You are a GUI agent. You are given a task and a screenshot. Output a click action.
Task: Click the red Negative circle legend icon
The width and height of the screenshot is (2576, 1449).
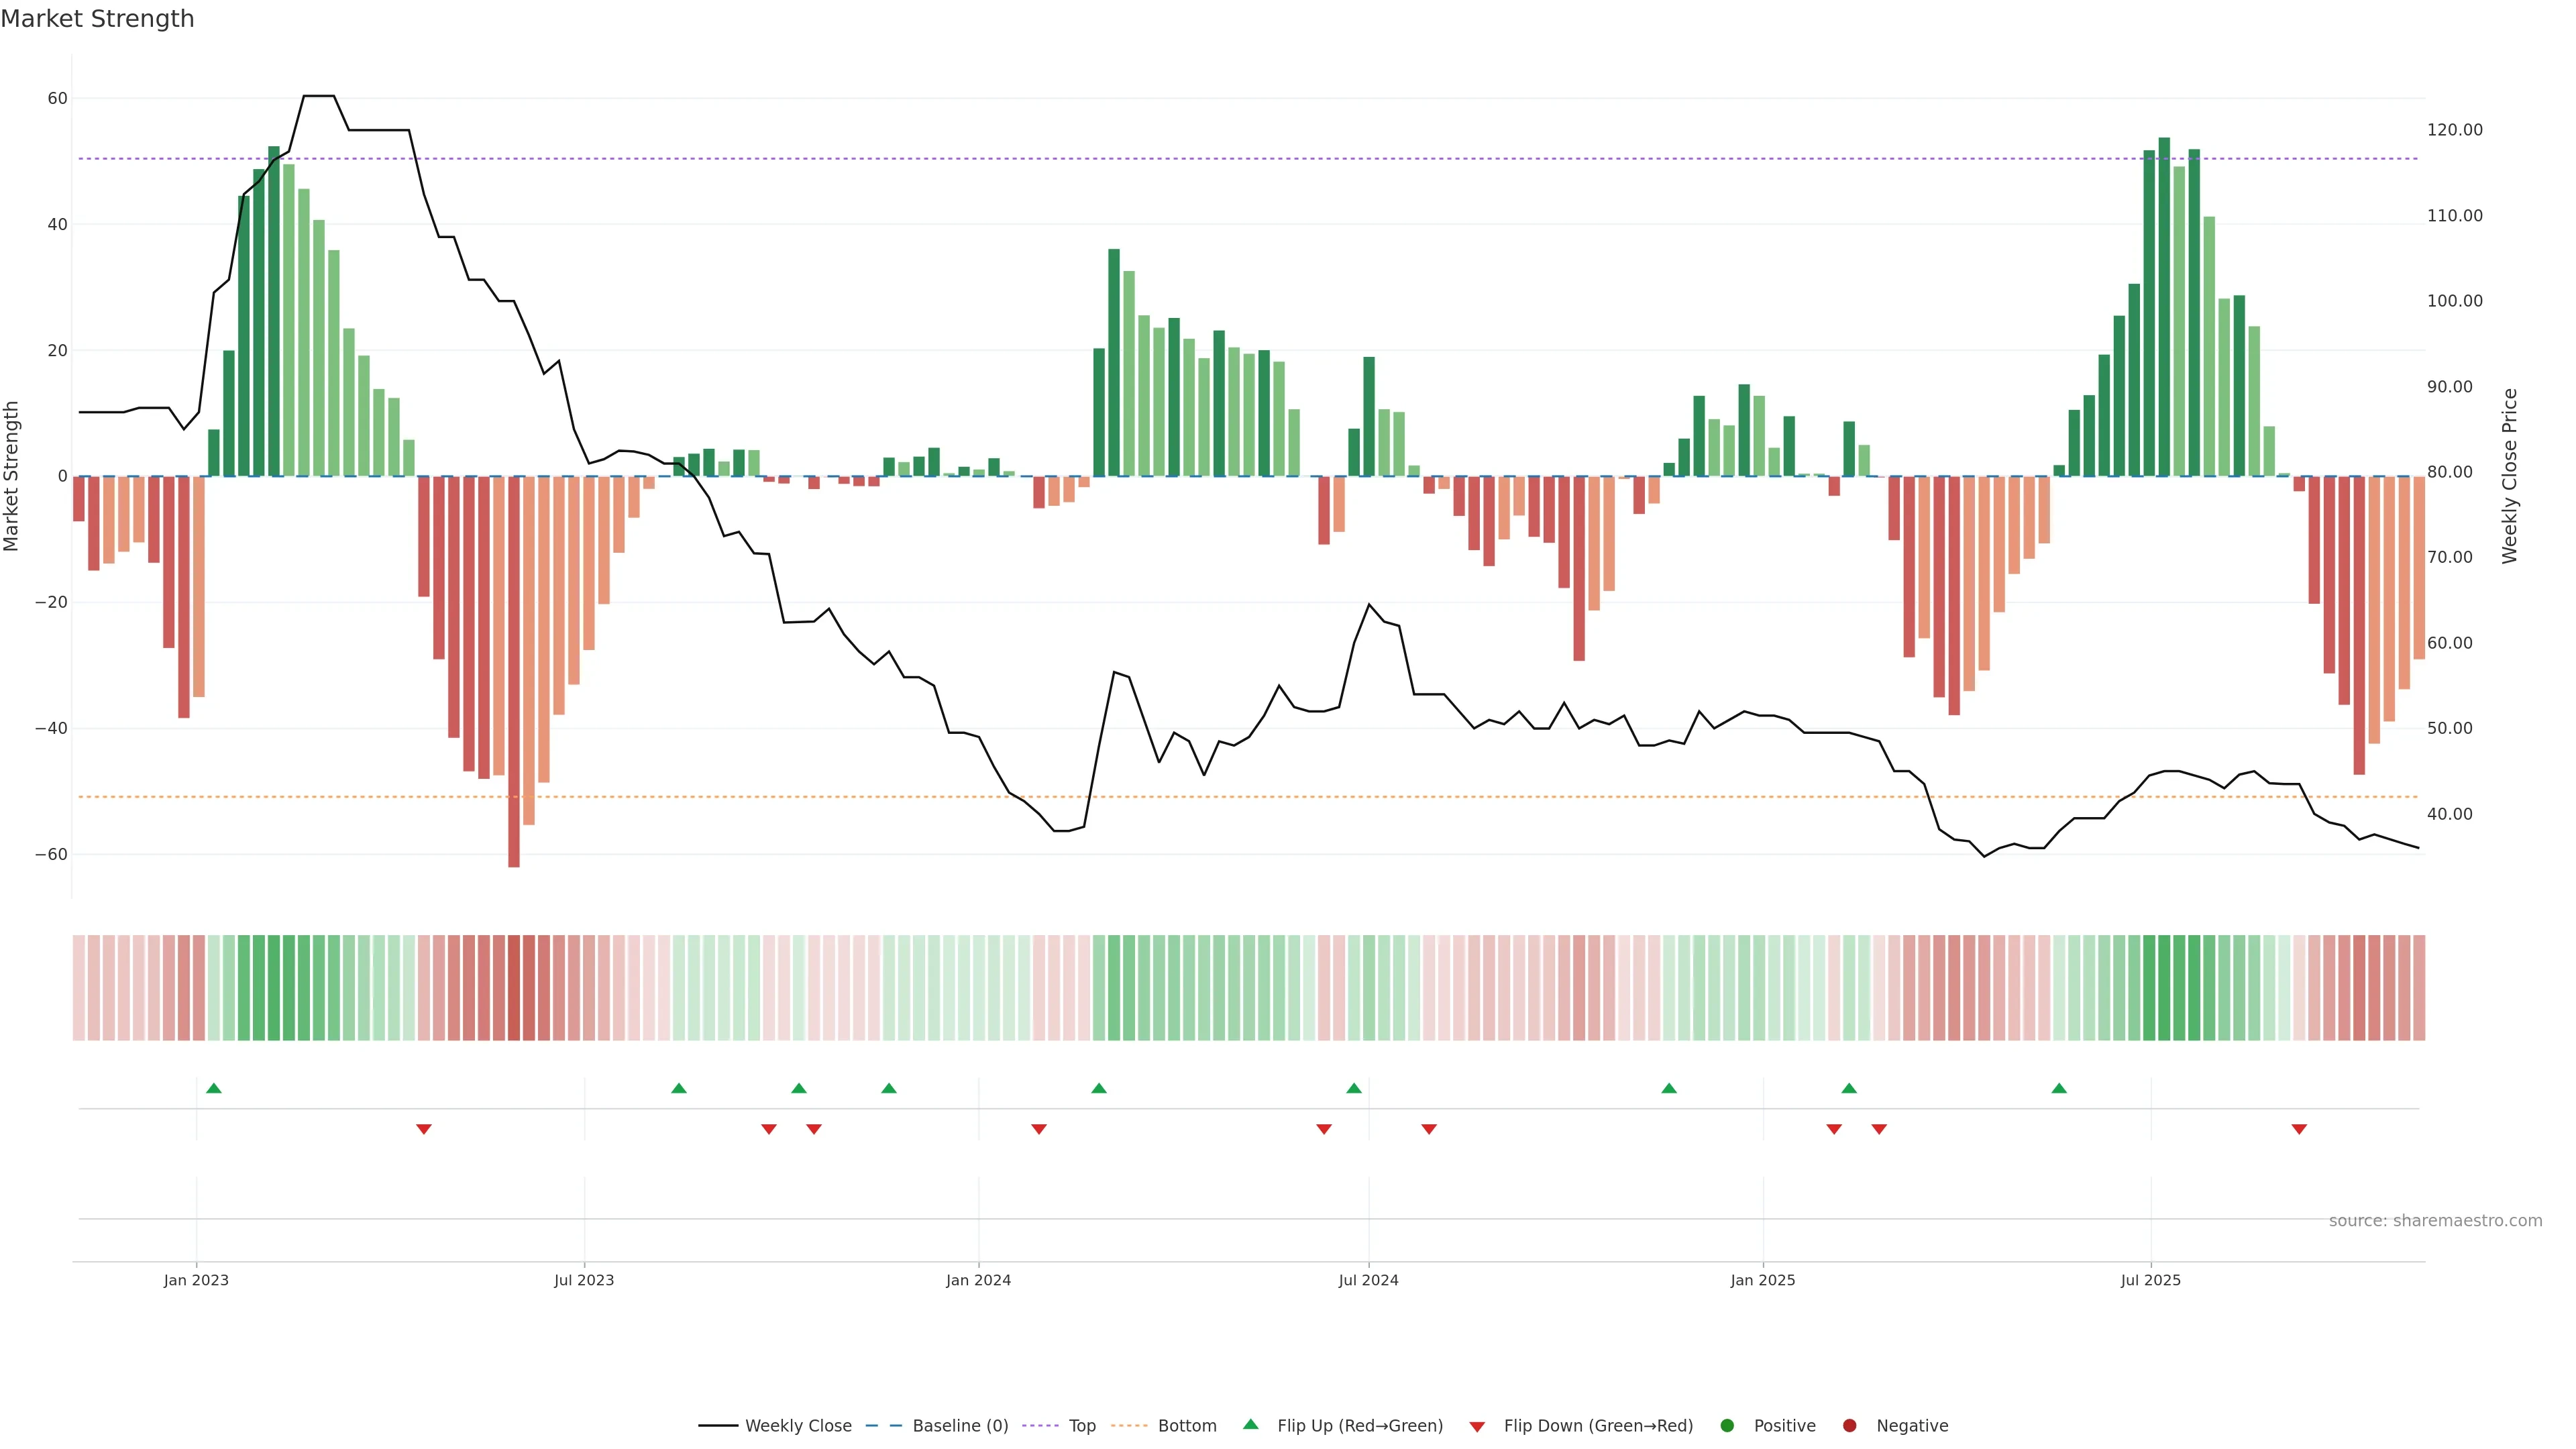pyautogui.click(x=1849, y=1425)
